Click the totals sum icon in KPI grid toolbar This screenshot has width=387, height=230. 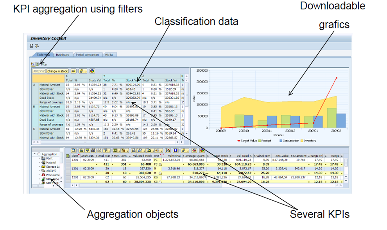pos(114,150)
